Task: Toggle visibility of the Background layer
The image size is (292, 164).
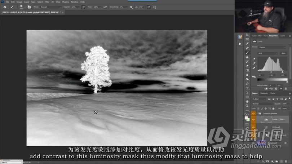Action: click(x=253, y=143)
